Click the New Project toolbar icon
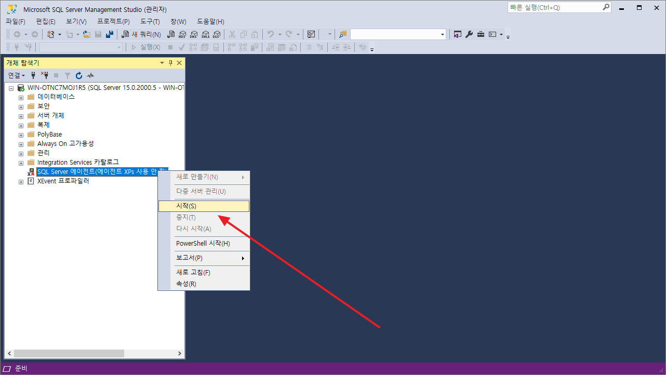The width and height of the screenshot is (666, 375). [x=50, y=34]
